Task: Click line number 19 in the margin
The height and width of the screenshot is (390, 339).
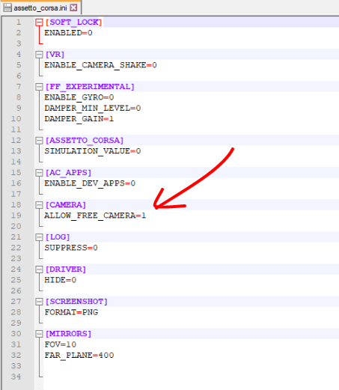Action: pos(16,216)
